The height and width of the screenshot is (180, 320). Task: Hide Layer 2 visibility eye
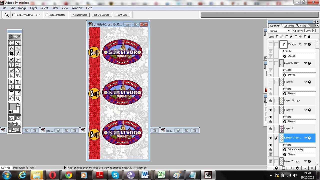click(270, 128)
